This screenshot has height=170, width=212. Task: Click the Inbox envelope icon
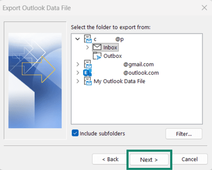pos(97,47)
